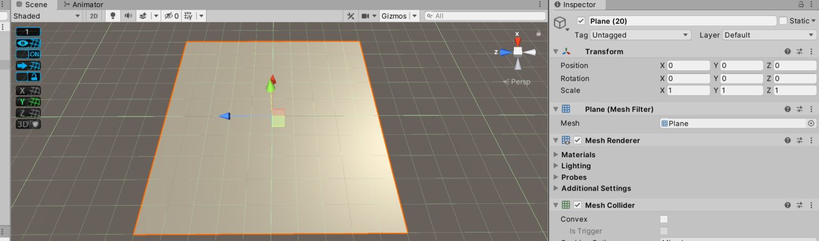Open Transform component more options menu
819x241 pixels.
(x=811, y=52)
